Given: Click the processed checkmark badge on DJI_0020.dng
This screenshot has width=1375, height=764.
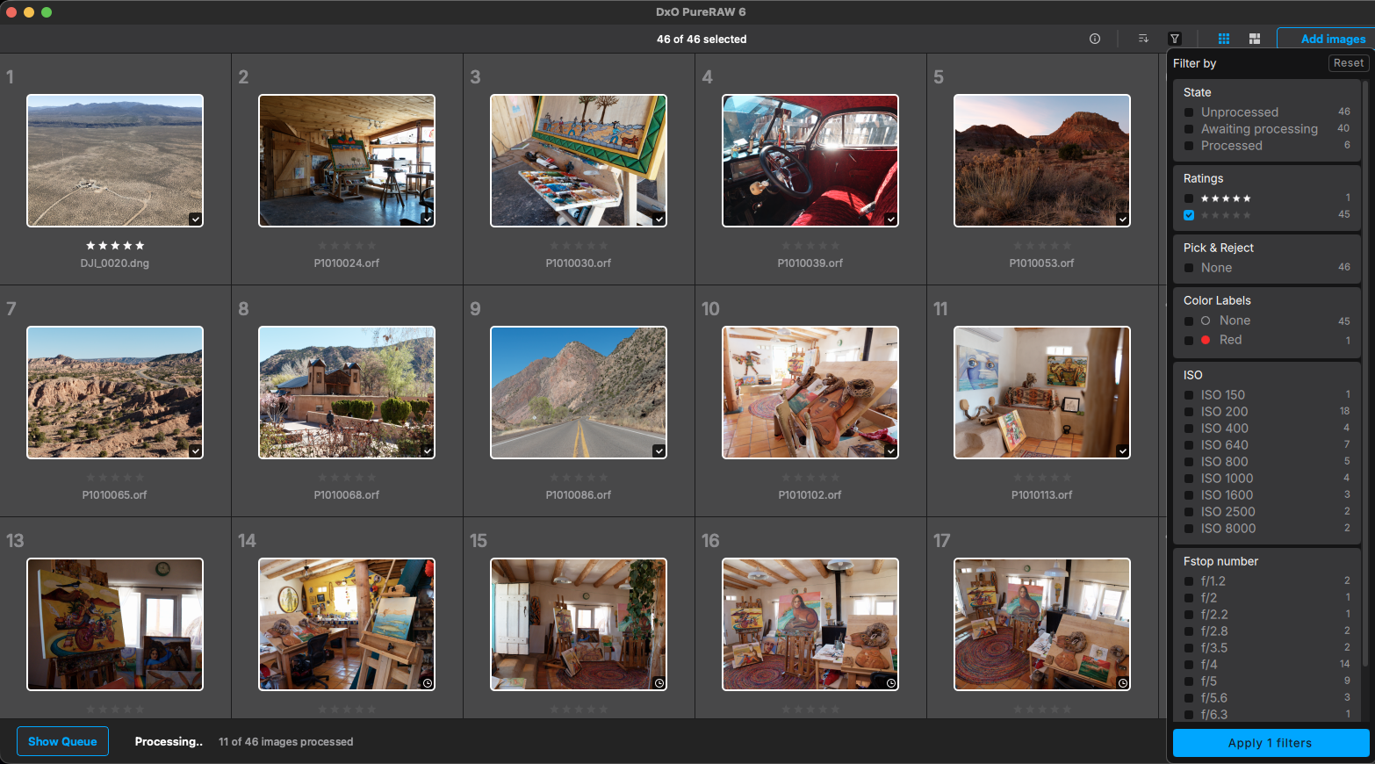Looking at the screenshot, I should click(195, 218).
